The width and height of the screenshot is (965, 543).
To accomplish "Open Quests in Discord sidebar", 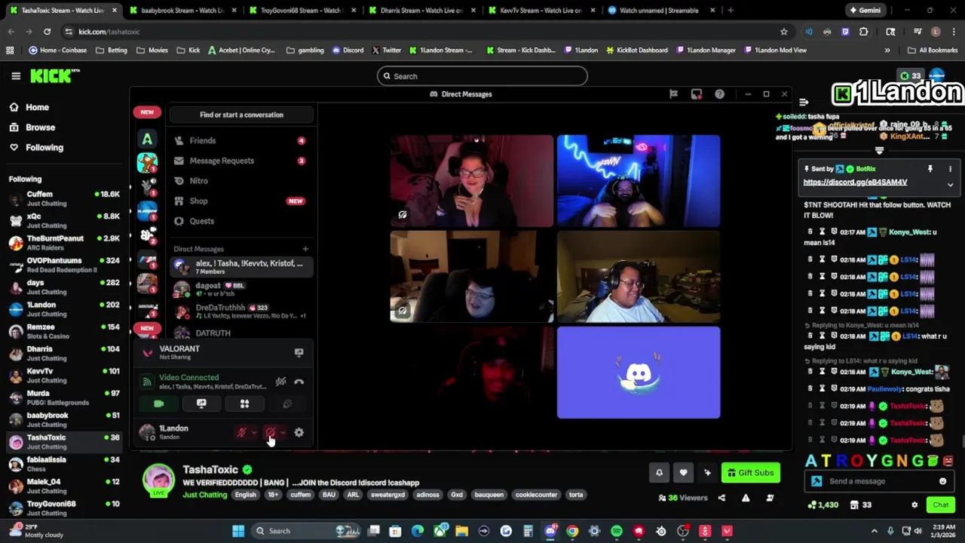I will [240, 221].
